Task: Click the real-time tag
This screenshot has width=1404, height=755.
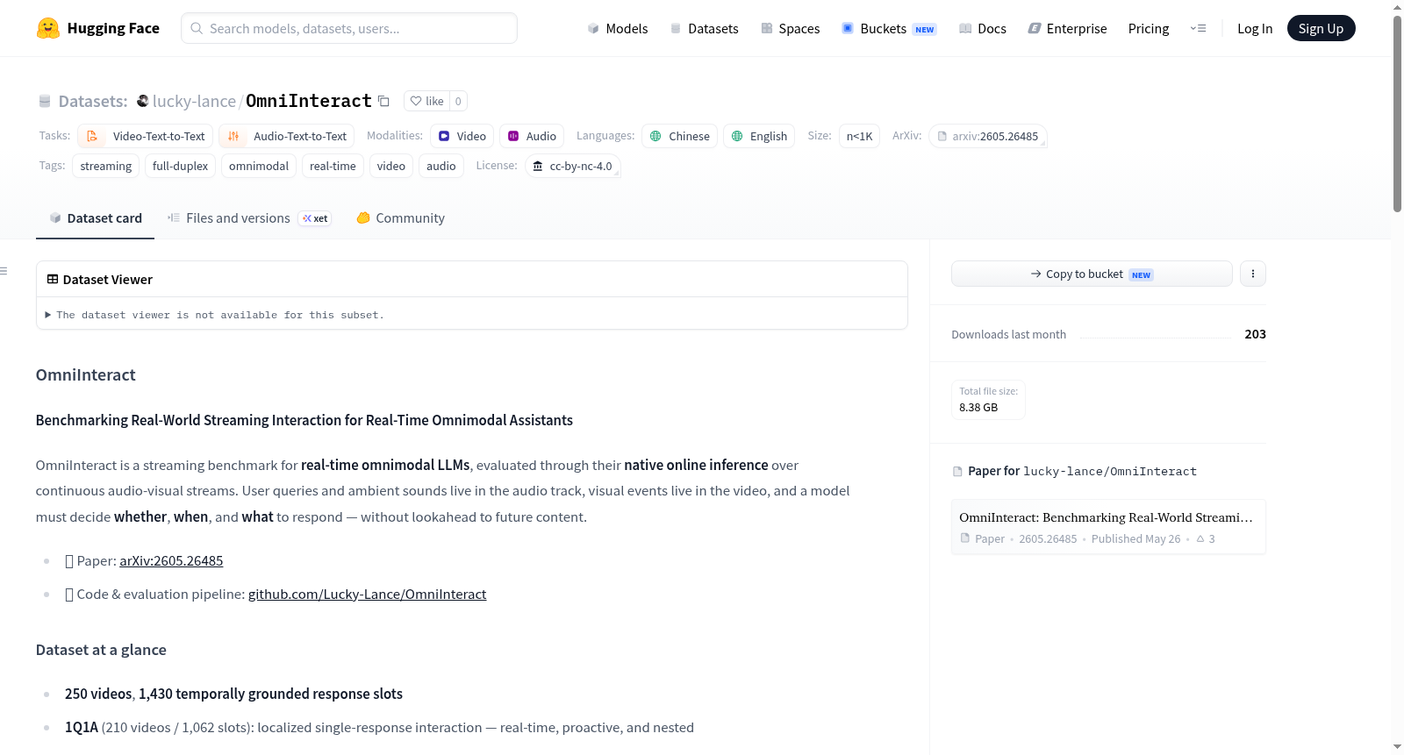Action: pyautogui.click(x=333, y=166)
